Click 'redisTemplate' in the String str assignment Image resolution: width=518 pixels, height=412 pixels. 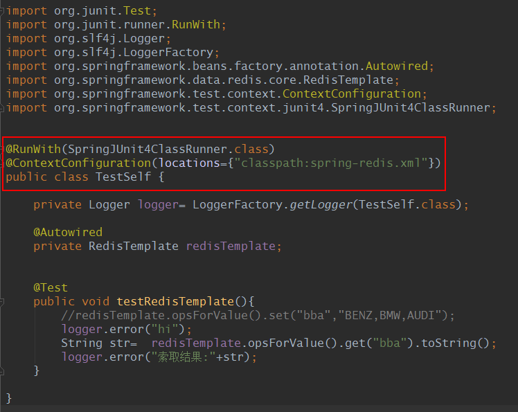coord(196,343)
